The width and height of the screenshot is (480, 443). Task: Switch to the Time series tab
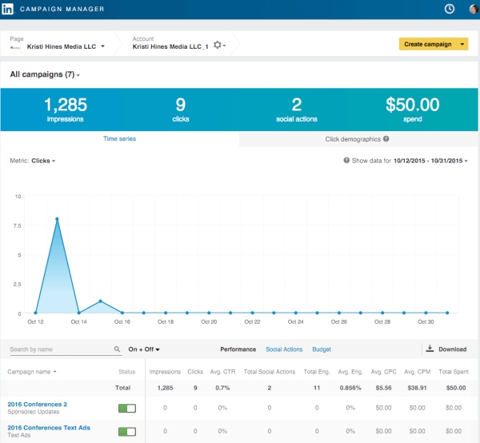120,138
